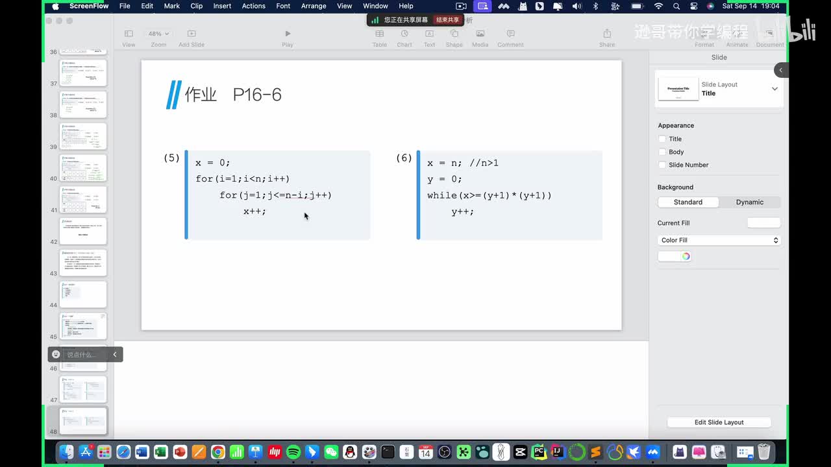
Task: Open PyCharm from the Dock
Action: pos(539,452)
